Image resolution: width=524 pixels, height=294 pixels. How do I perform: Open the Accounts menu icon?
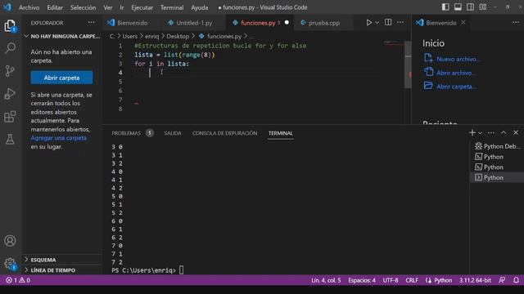point(10,241)
